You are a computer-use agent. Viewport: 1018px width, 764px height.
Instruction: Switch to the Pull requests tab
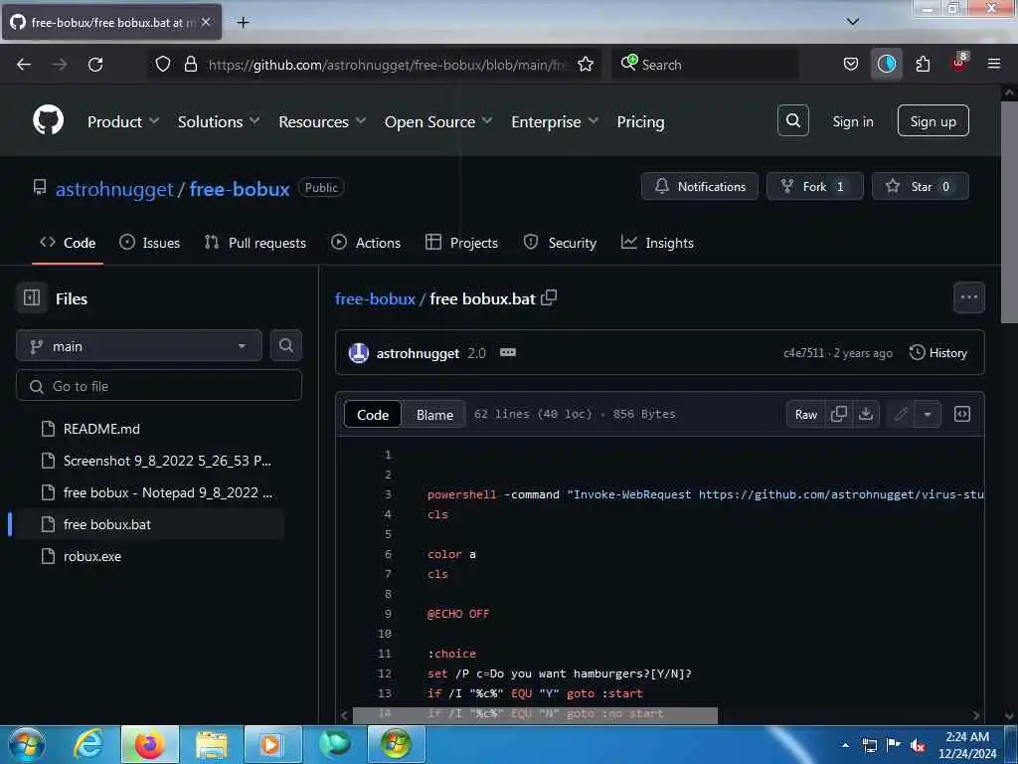[255, 243]
